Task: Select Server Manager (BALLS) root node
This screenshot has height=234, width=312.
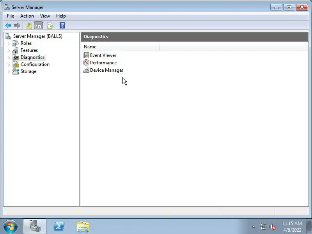Action: pos(38,36)
